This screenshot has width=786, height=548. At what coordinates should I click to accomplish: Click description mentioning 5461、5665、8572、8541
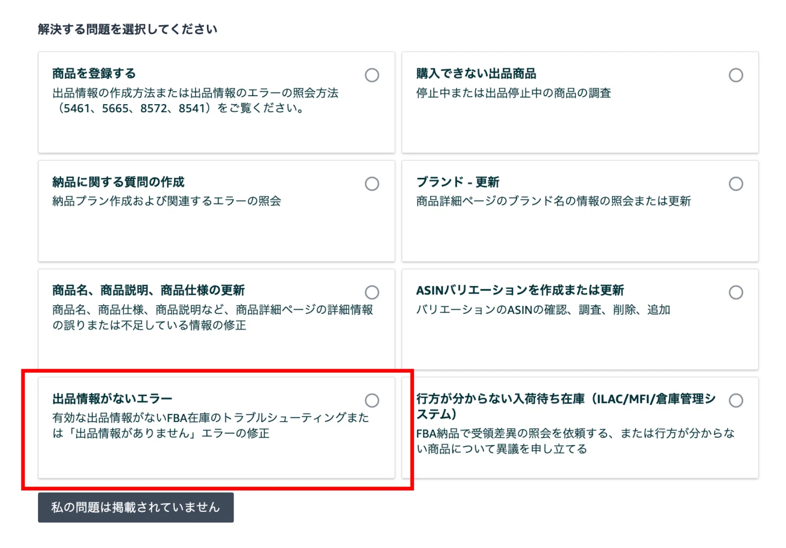click(x=195, y=100)
